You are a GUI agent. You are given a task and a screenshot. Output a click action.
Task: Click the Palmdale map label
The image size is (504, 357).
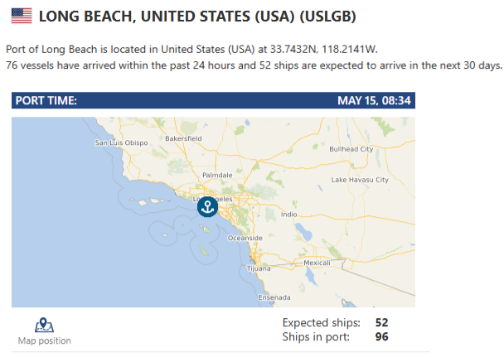[217, 175]
